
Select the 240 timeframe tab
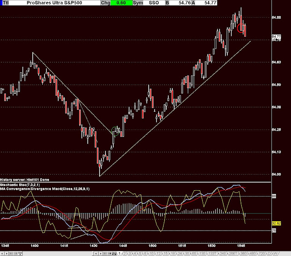223,254
